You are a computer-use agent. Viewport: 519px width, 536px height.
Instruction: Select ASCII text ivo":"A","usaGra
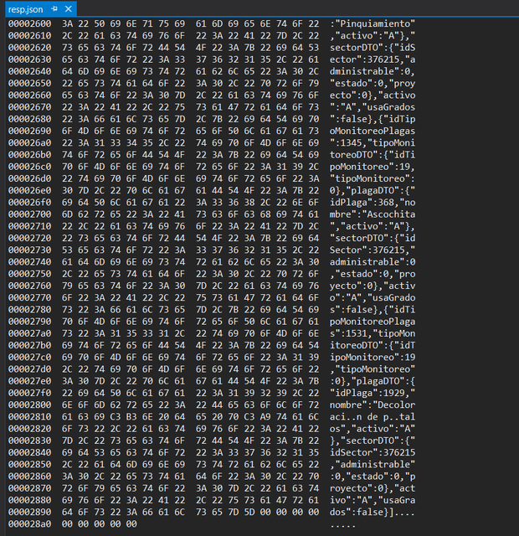coord(373,500)
